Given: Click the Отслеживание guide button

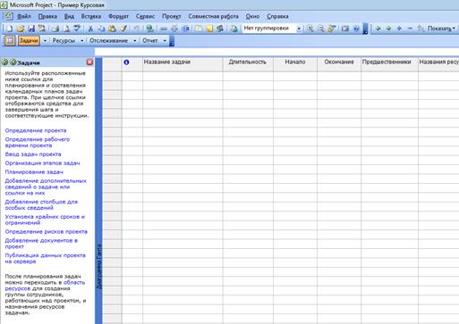Looking at the screenshot, I should click(x=108, y=40).
